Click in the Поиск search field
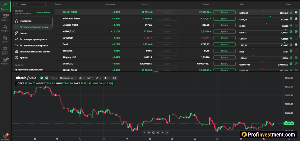 pyautogui.click(x=30, y=4)
